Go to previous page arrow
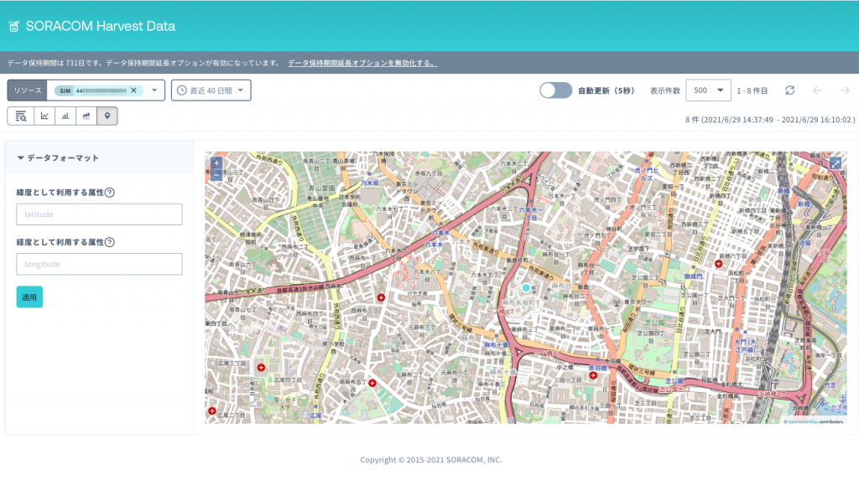The height and width of the screenshot is (485, 859). point(817,90)
